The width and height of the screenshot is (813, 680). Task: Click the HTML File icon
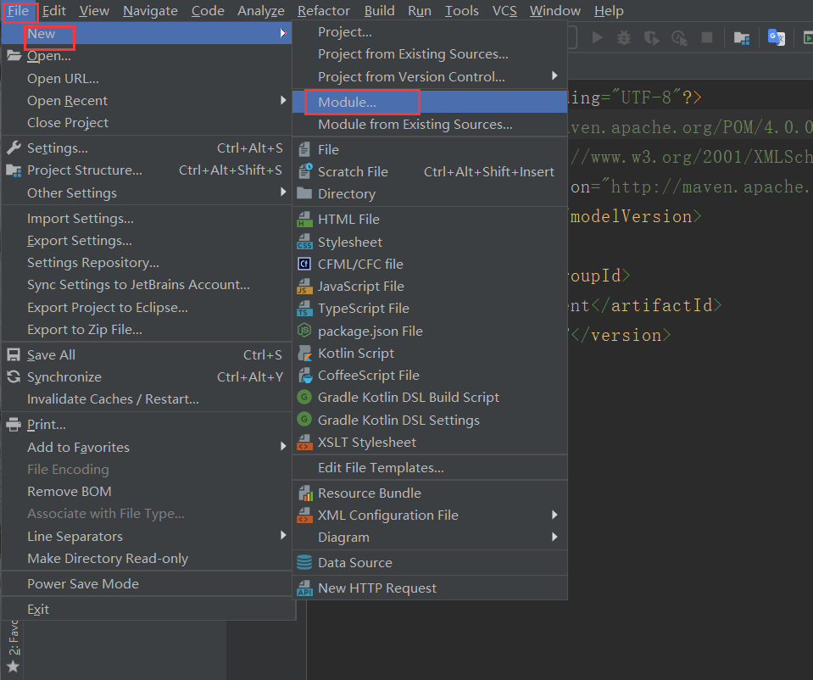305,220
